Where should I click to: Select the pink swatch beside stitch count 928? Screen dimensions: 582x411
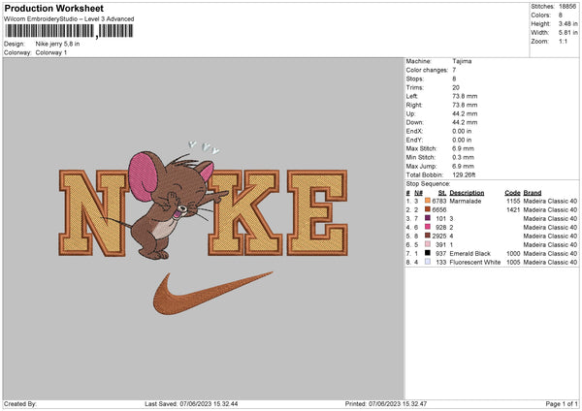pos(427,227)
